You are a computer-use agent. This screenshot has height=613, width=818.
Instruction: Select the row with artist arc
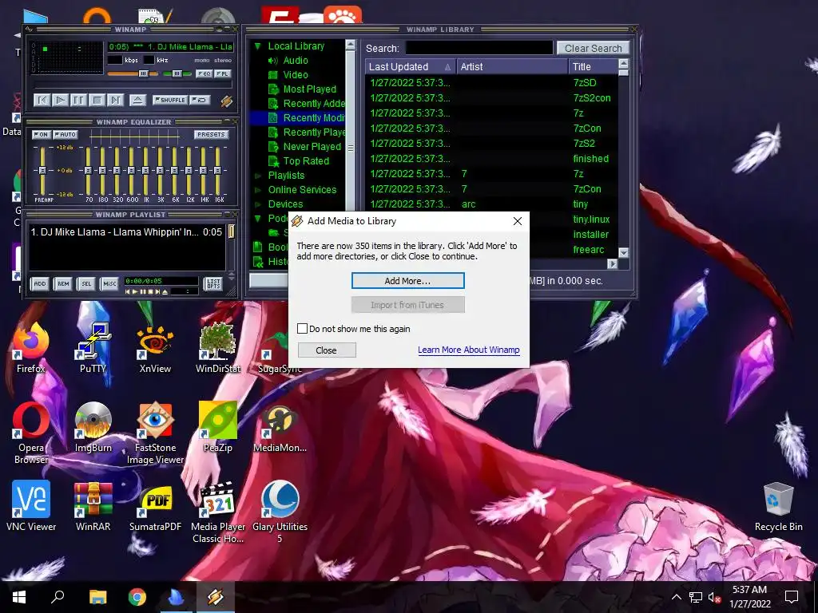coord(491,204)
